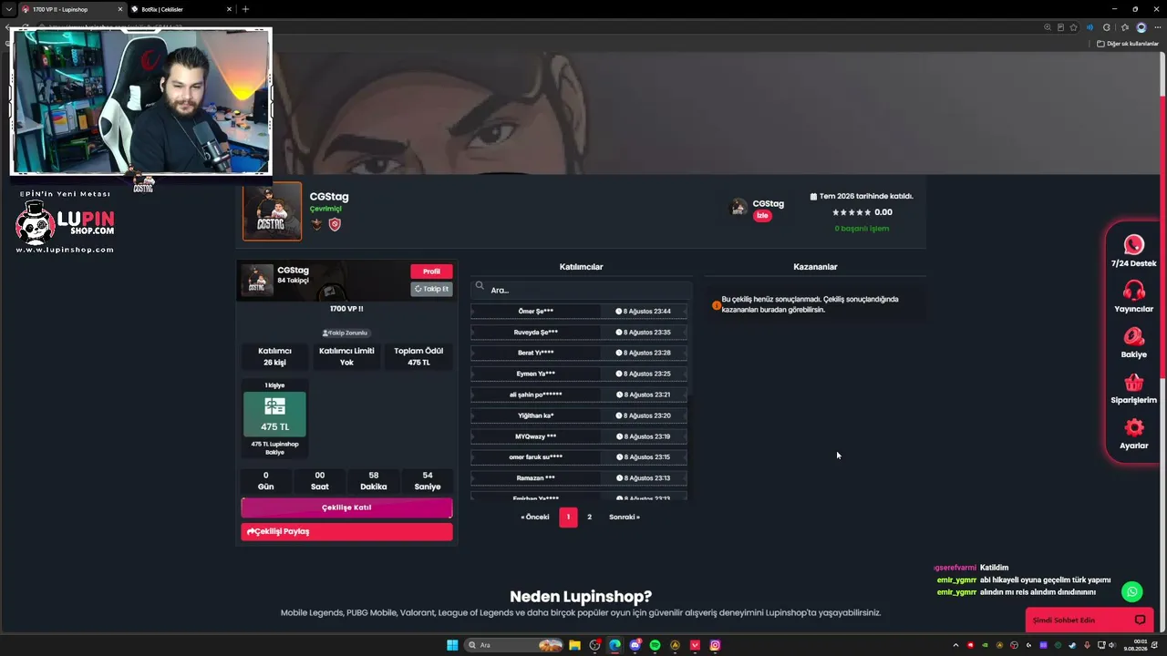This screenshot has width=1167, height=656.
Task: Open Bakiye balance icon in sidebar
Action: 1133,336
